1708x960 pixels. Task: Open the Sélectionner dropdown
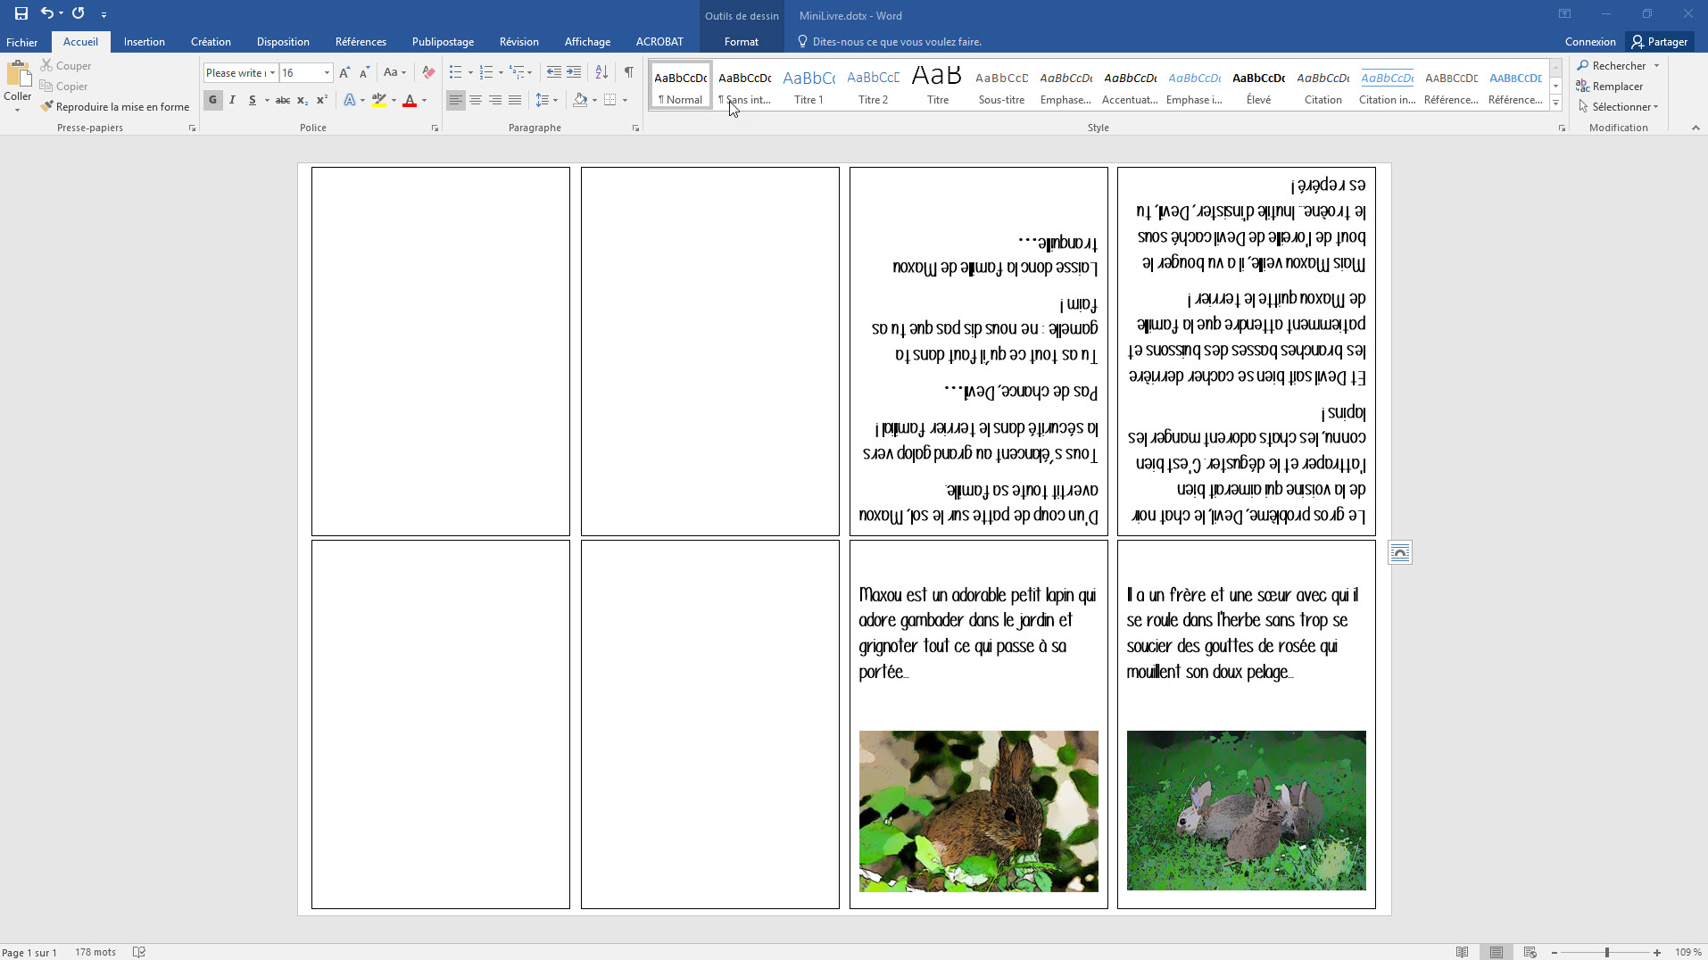[1618, 107]
